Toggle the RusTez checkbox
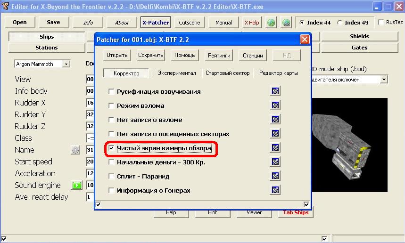 click(380, 23)
